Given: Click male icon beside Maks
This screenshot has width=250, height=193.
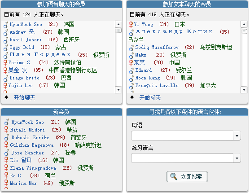Looking at the screenshot, I should click(132, 55).
